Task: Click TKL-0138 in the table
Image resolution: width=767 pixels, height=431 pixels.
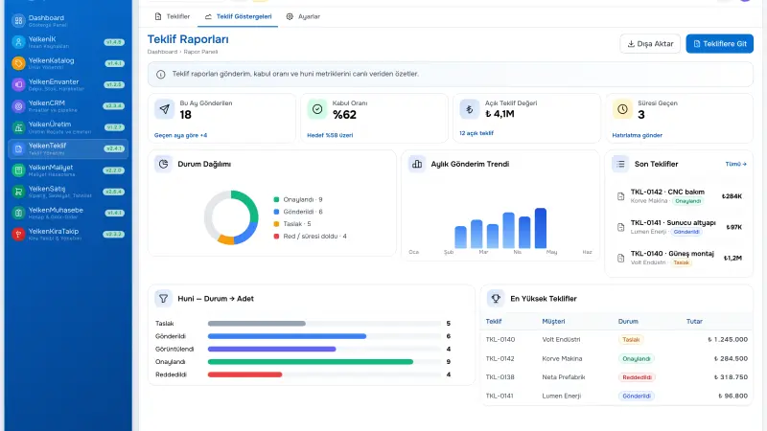Action: [x=500, y=377]
